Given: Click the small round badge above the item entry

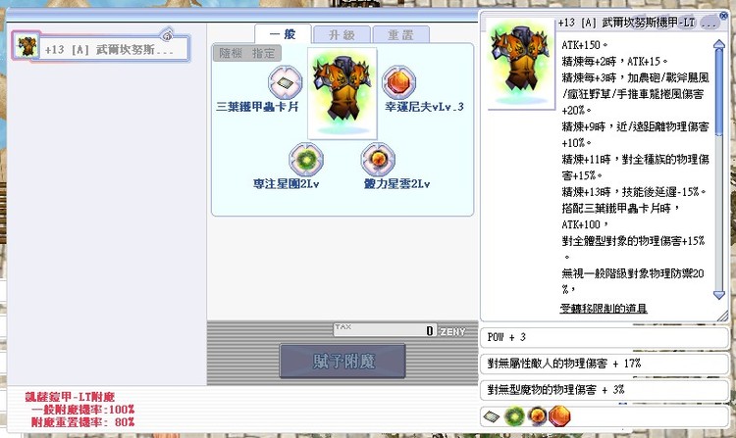Looking at the screenshot, I should coord(167,34).
